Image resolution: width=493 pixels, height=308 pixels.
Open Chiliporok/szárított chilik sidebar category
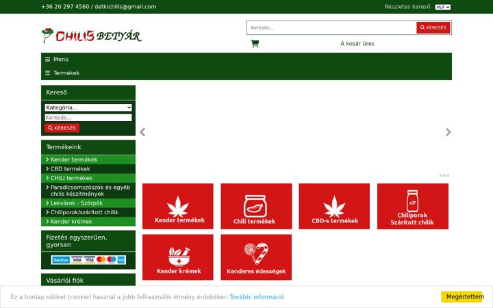pos(88,212)
